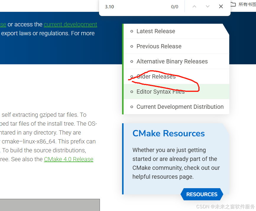Open the Older Releases entry

176,76
